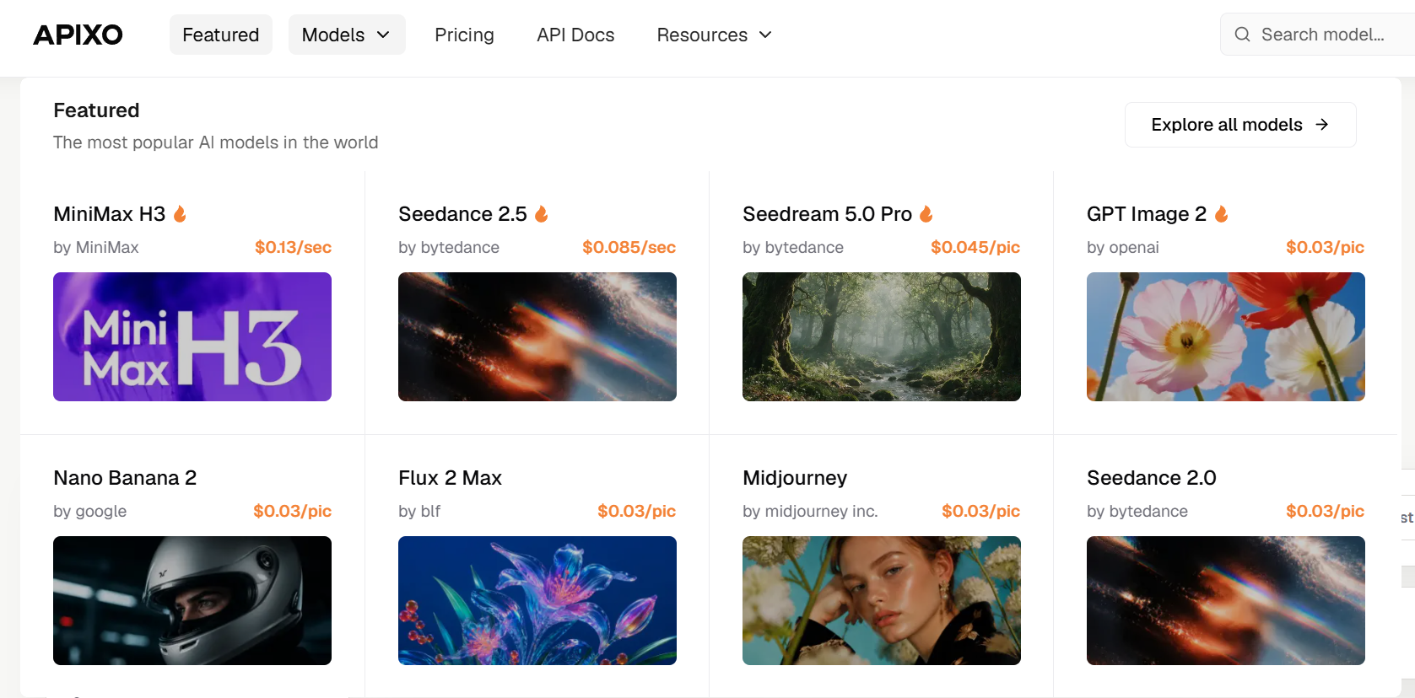This screenshot has width=1415, height=698.
Task: Click the search magnifier icon
Action: (1242, 35)
